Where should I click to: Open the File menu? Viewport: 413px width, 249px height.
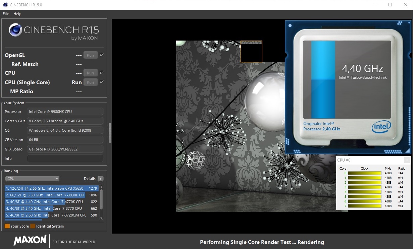pos(6,14)
